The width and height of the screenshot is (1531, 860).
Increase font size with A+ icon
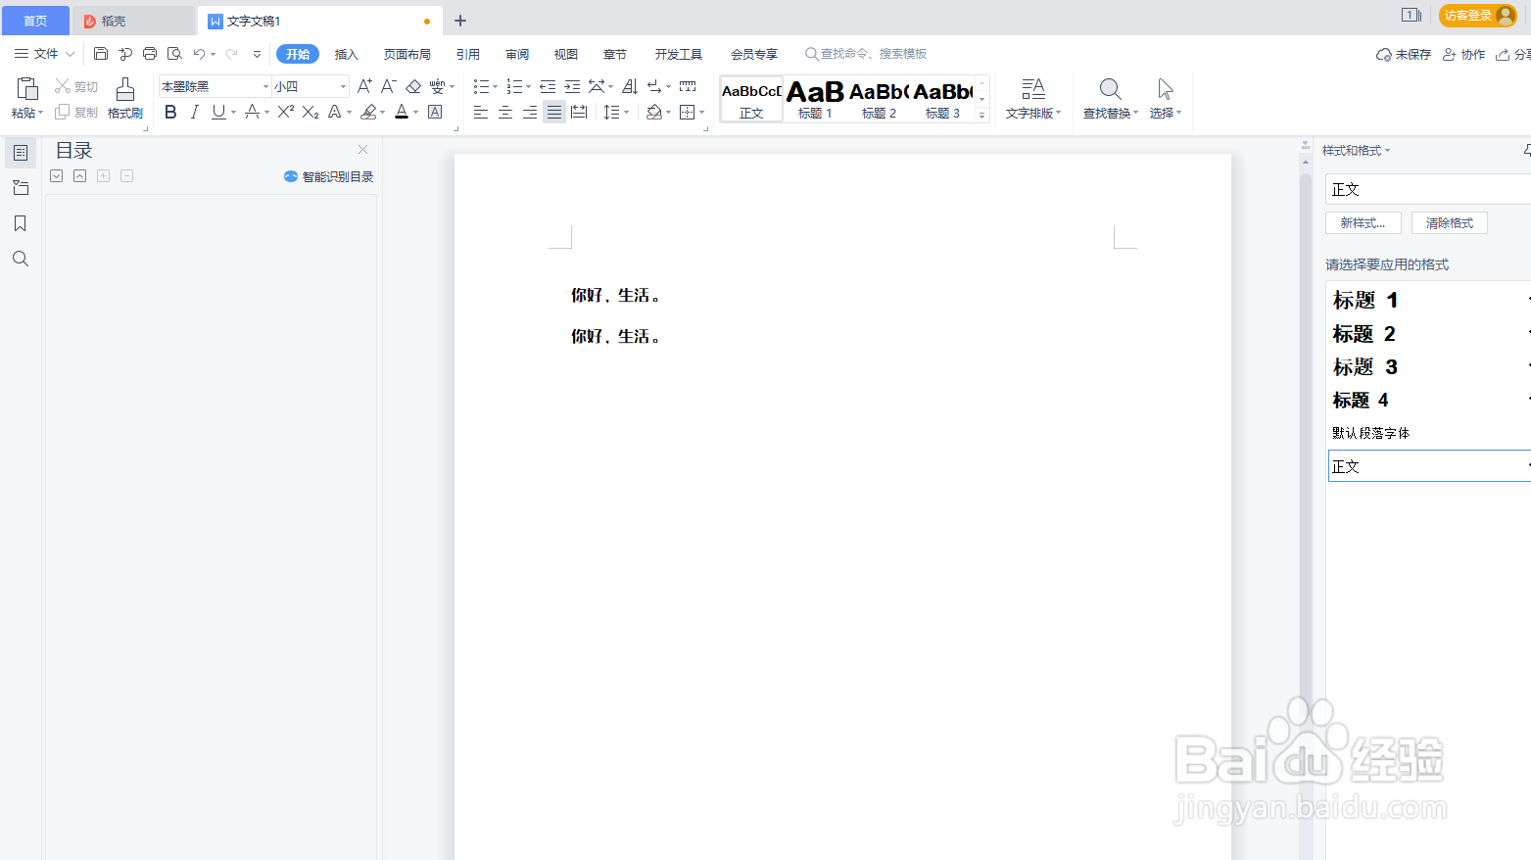click(x=364, y=86)
